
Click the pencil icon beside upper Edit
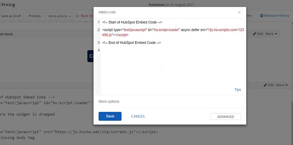coord(255,34)
